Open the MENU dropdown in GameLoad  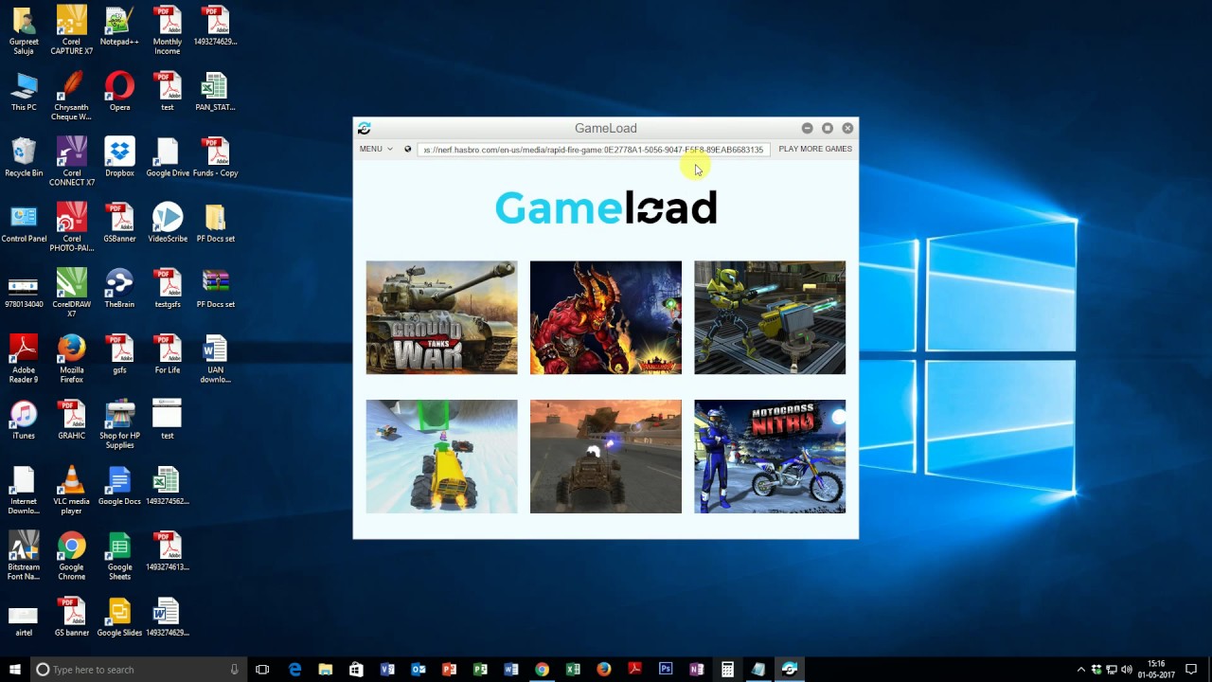click(376, 149)
